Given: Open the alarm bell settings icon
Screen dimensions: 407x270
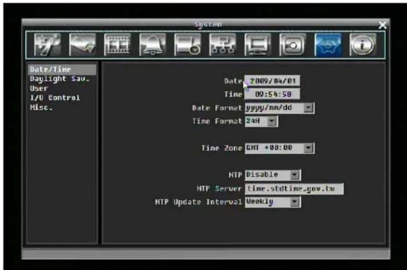Looking at the screenshot, I should point(153,45).
